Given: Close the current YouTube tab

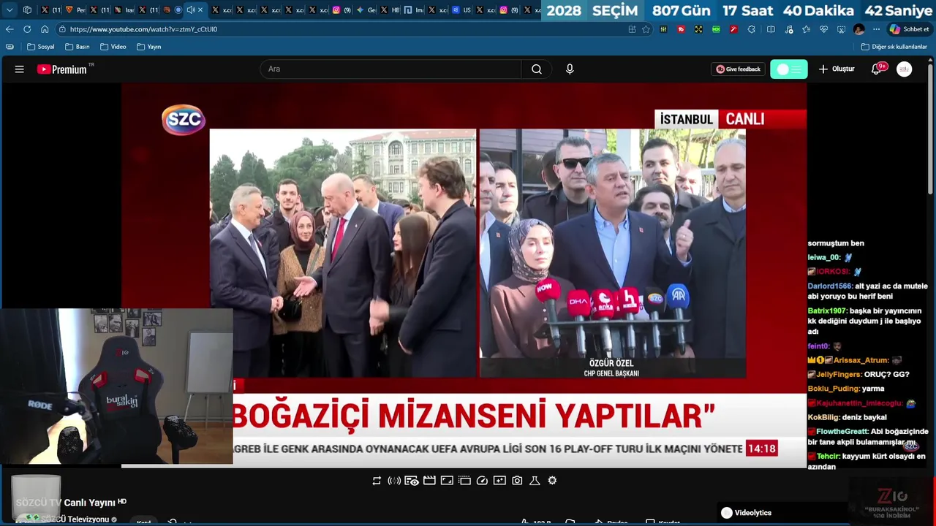Looking at the screenshot, I should 200,10.
